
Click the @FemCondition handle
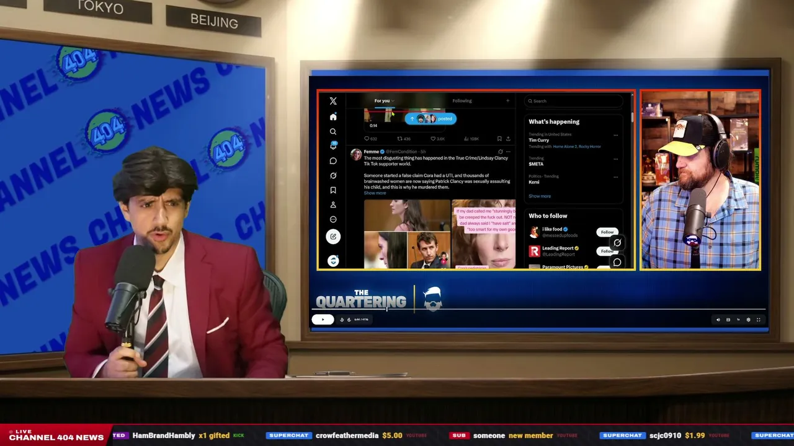point(401,152)
